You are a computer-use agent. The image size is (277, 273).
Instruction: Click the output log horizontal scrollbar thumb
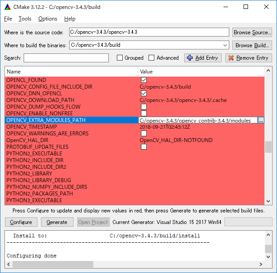pyautogui.click(x=53, y=264)
